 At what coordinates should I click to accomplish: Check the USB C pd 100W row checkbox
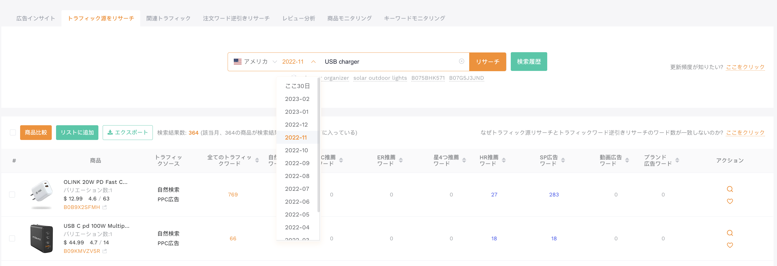(x=12, y=239)
